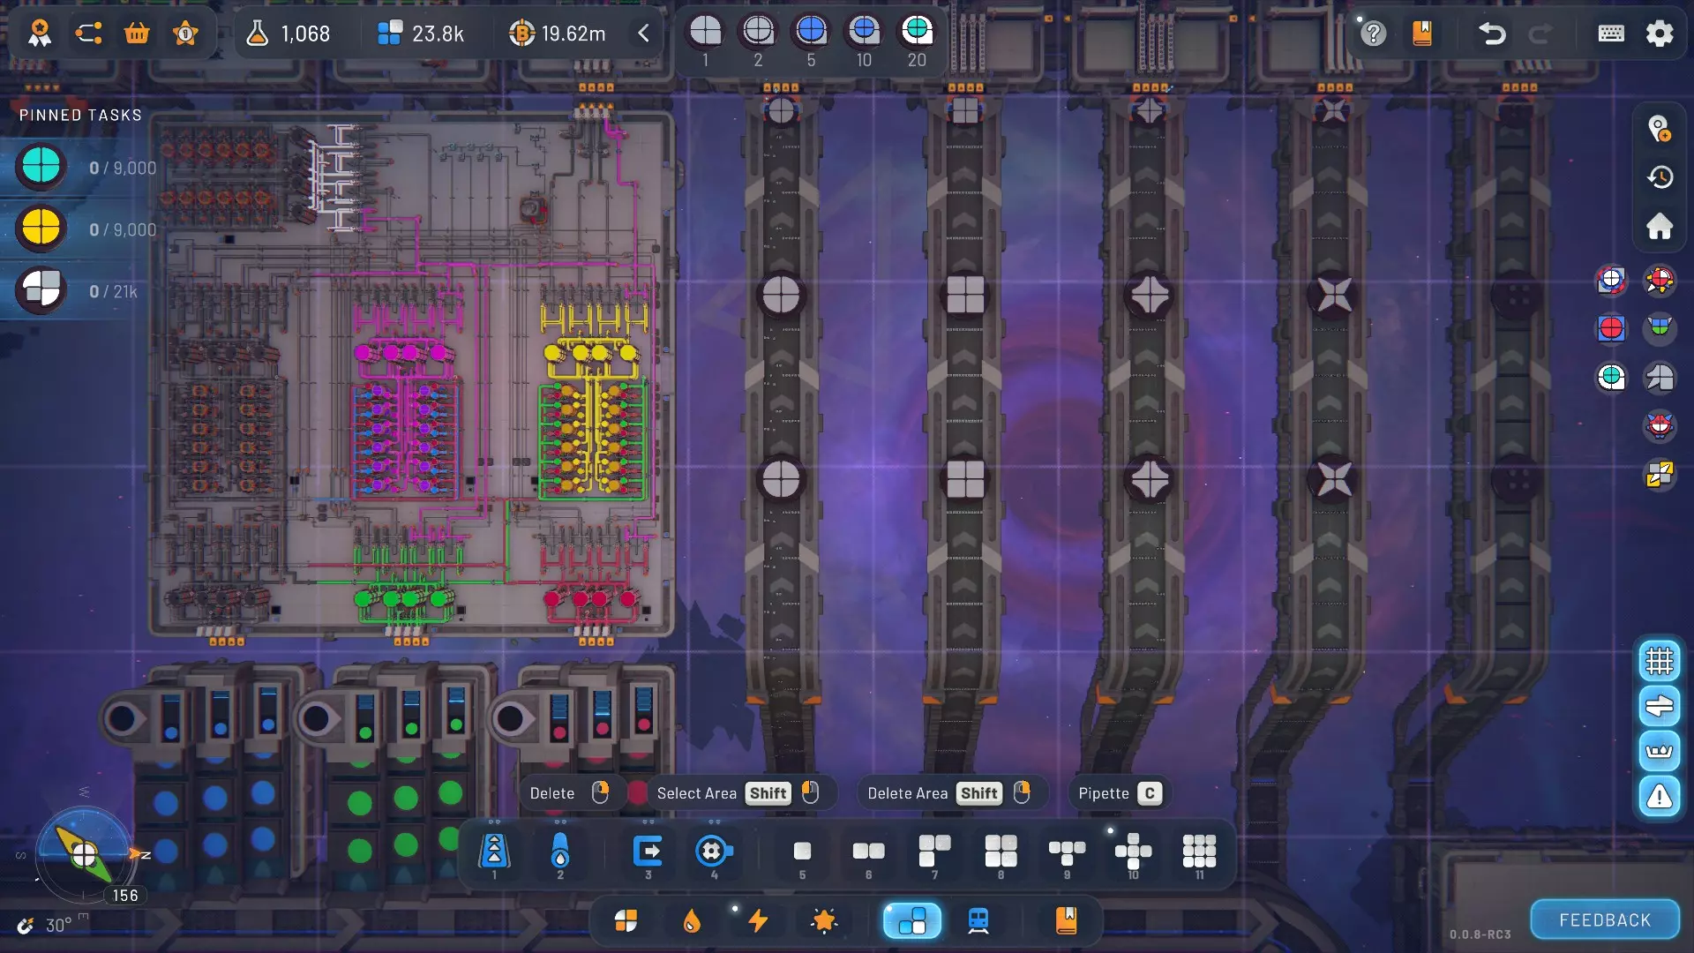This screenshot has height=953, width=1694.
Task: Open the fluids toolbar category
Action: point(692,920)
